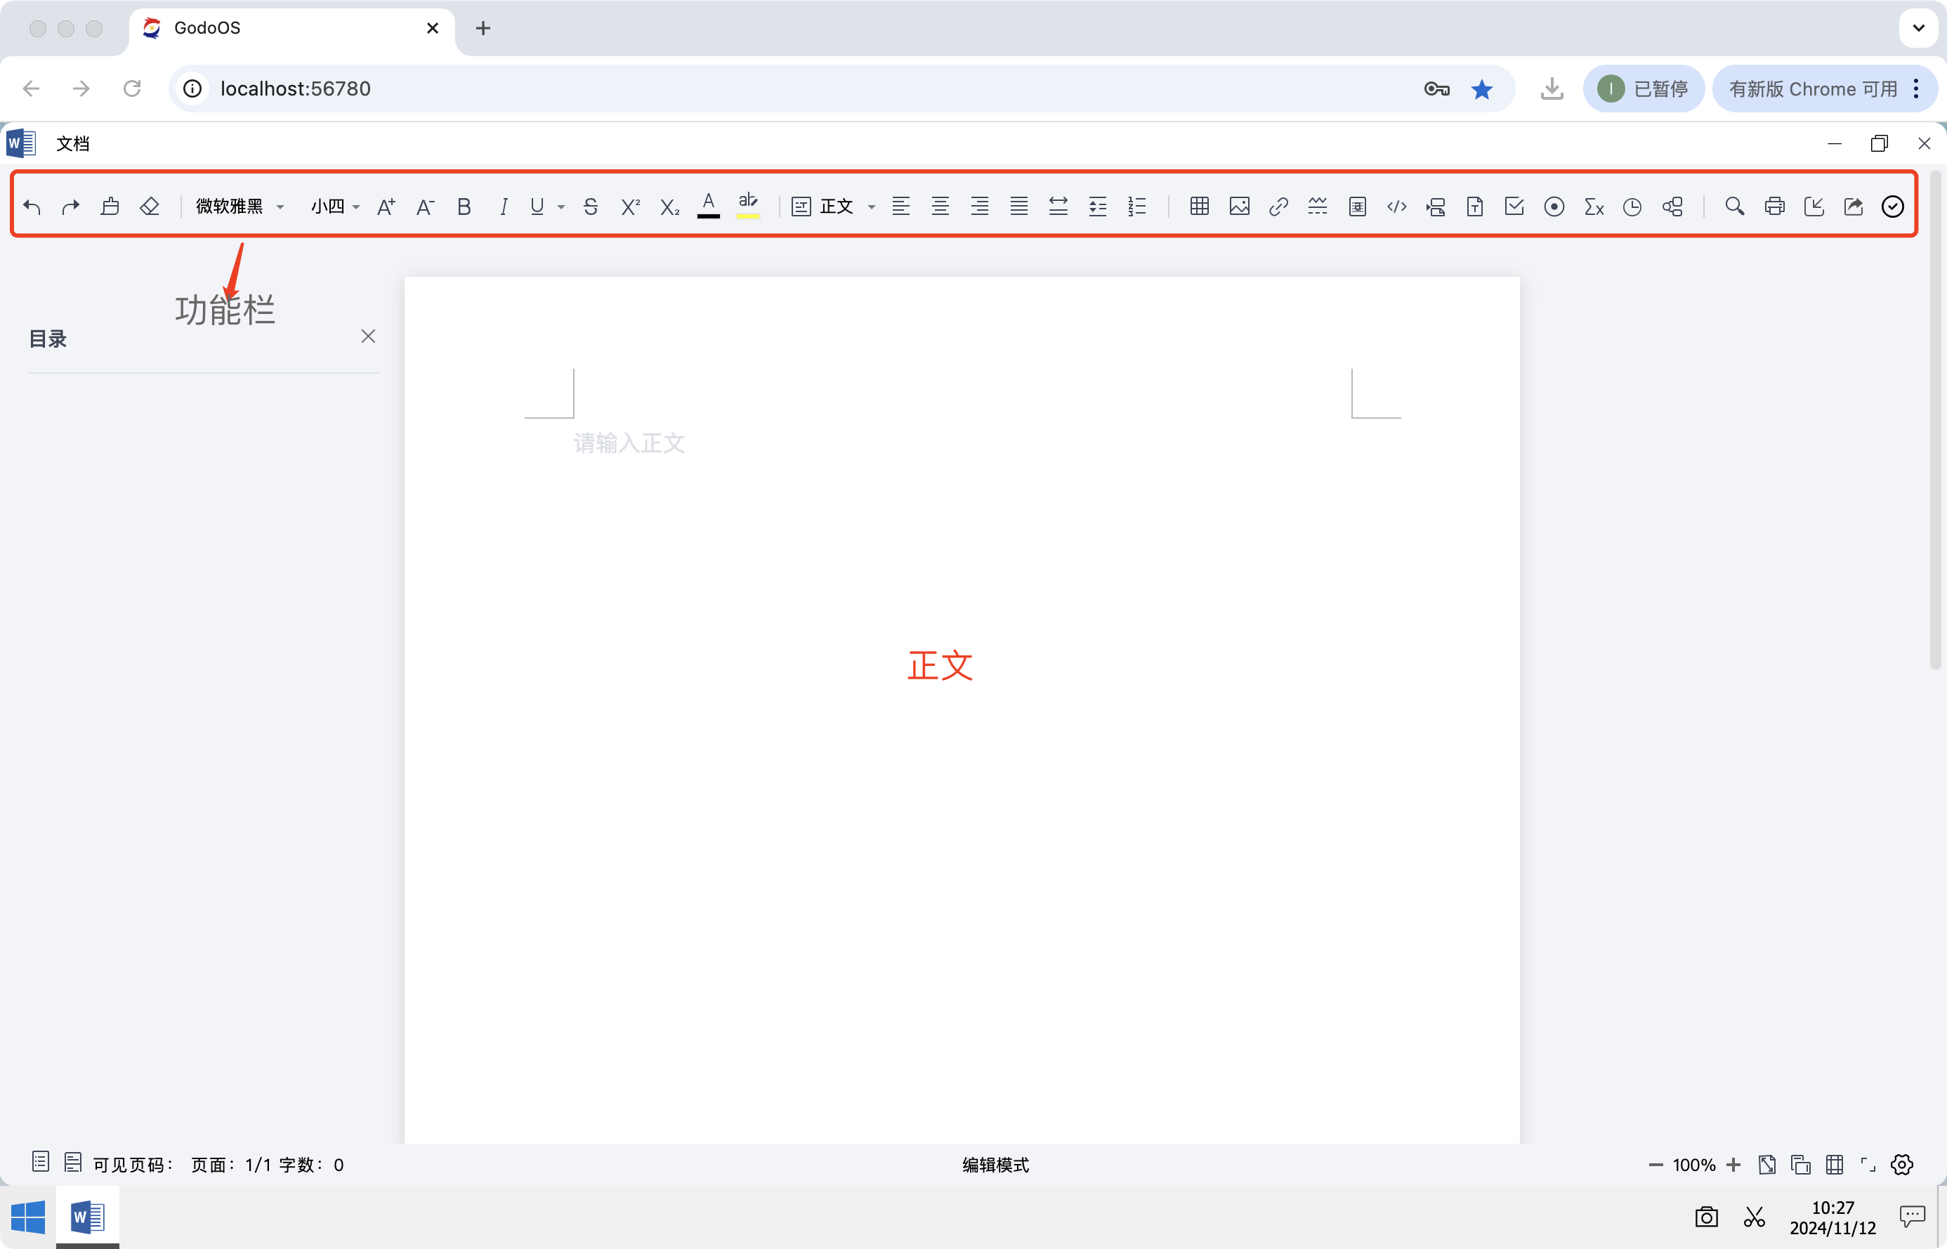Toggle superscript formatting
The width and height of the screenshot is (1947, 1249).
point(630,207)
